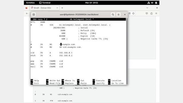Click the 'www' CNAME record name
Screen dimensions: 183x103
(x=32, y=64)
